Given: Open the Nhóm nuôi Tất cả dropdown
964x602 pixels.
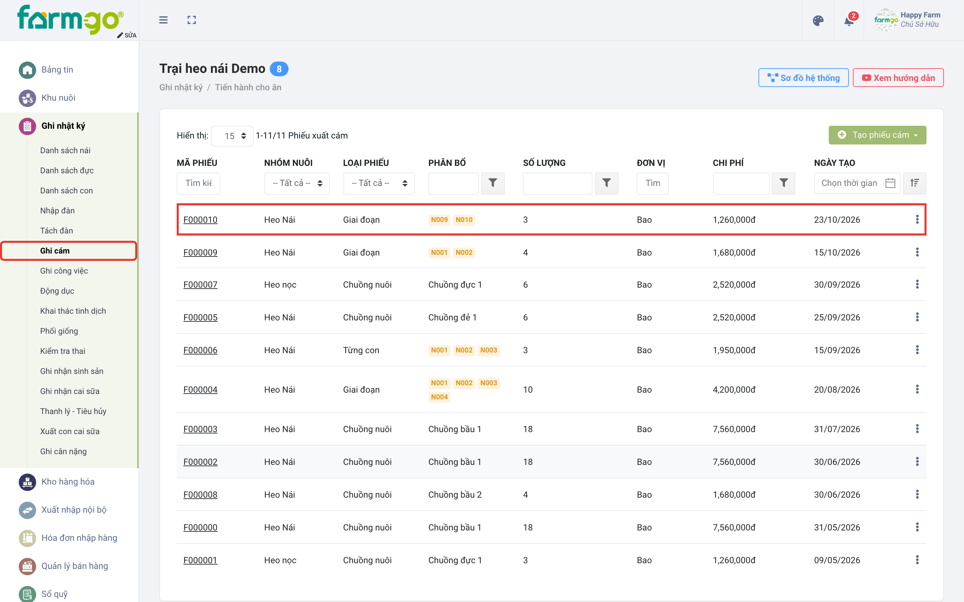Looking at the screenshot, I should click(x=297, y=183).
